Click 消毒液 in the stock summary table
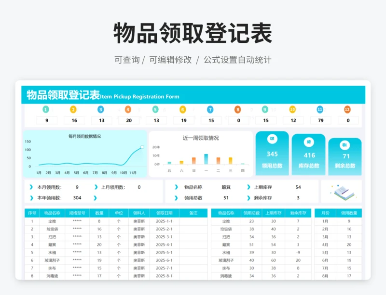Image resolution: width=386 pixels, height=295 pixels. pos(226,276)
